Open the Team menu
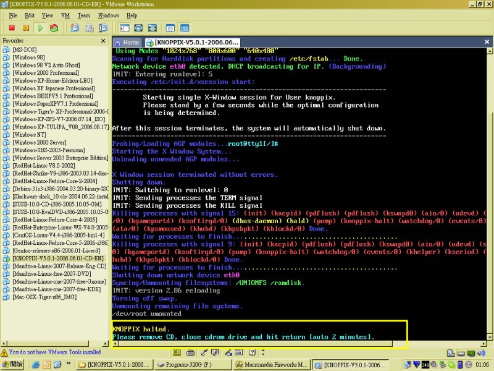494x371 pixels. [84, 15]
